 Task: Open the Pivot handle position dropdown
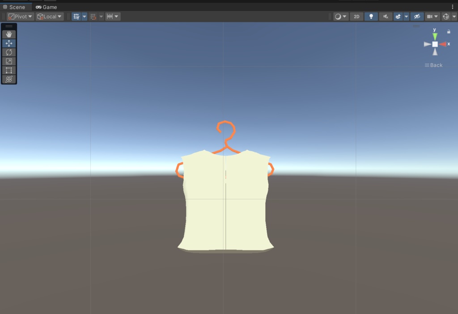click(x=21, y=17)
